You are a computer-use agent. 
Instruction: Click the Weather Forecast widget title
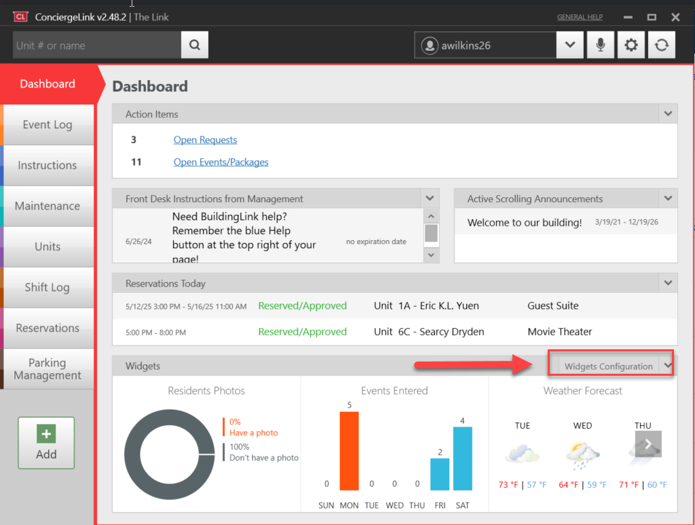point(582,390)
